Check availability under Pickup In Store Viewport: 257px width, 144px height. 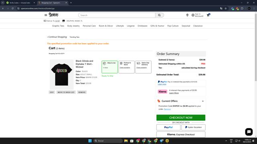[125, 68]
